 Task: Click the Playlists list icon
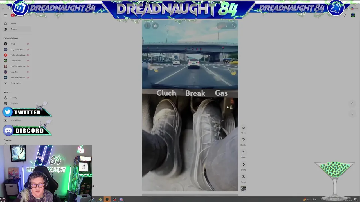[x=6, y=103]
